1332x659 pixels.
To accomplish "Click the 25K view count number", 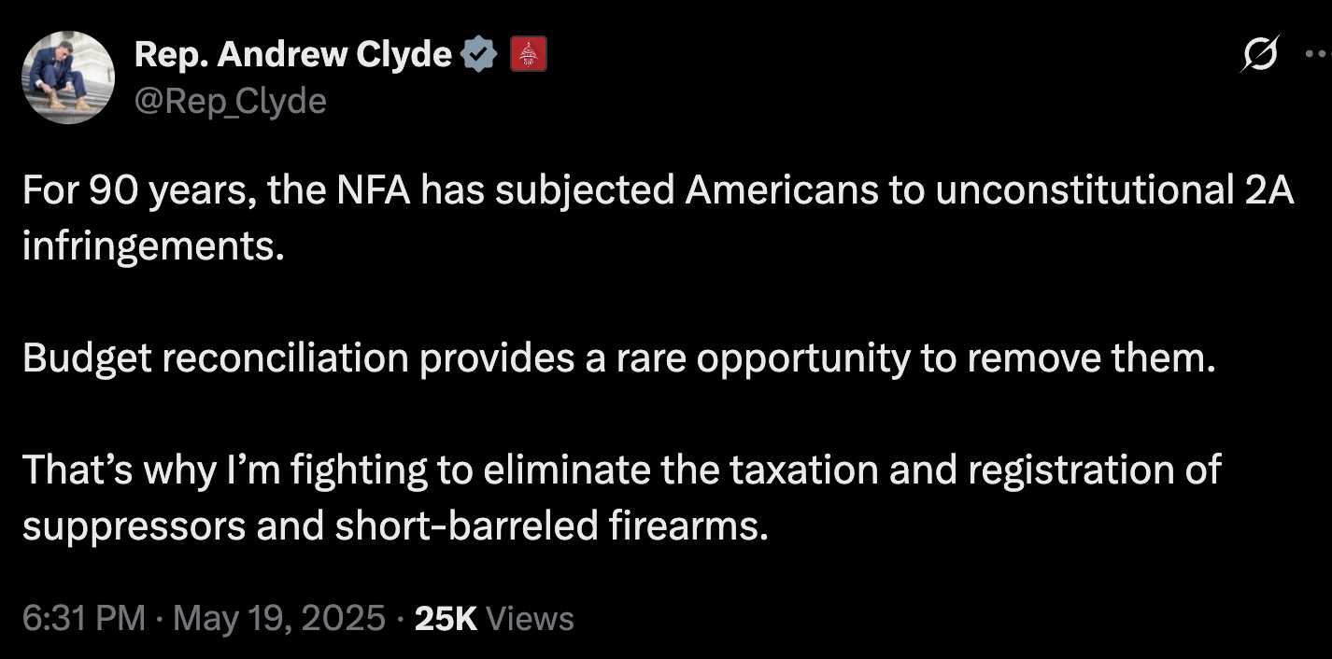I will pos(446,618).
